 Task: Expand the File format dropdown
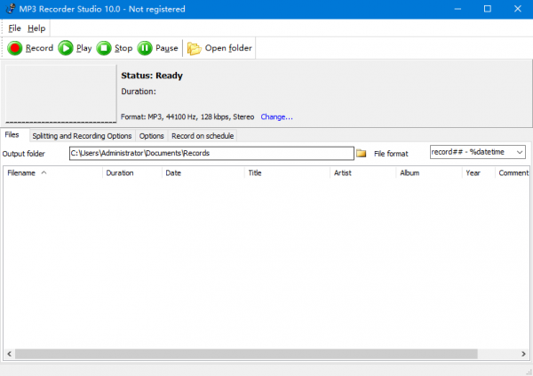click(x=519, y=153)
